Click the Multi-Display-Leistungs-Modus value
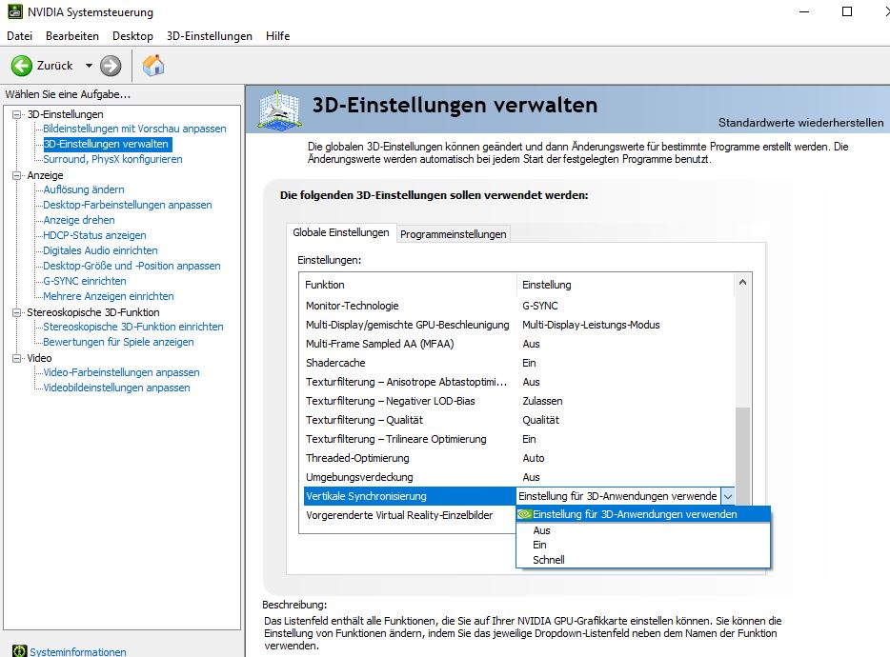The height and width of the screenshot is (657, 890). pyautogui.click(x=591, y=325)
